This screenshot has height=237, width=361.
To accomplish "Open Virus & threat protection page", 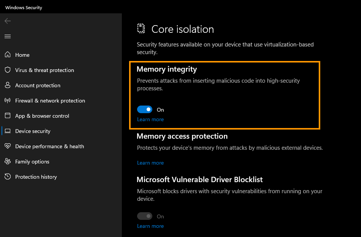I will tap(45, 70).
